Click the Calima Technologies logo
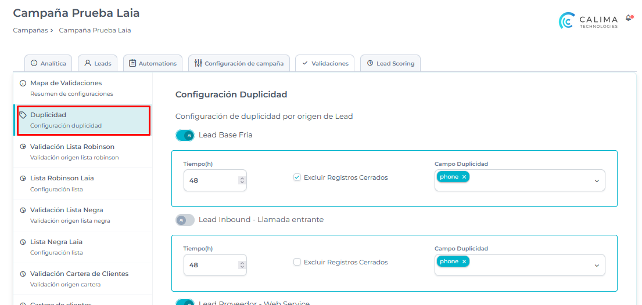The height and width of the screenshot is (305, 642). click(x=588, y=21)
